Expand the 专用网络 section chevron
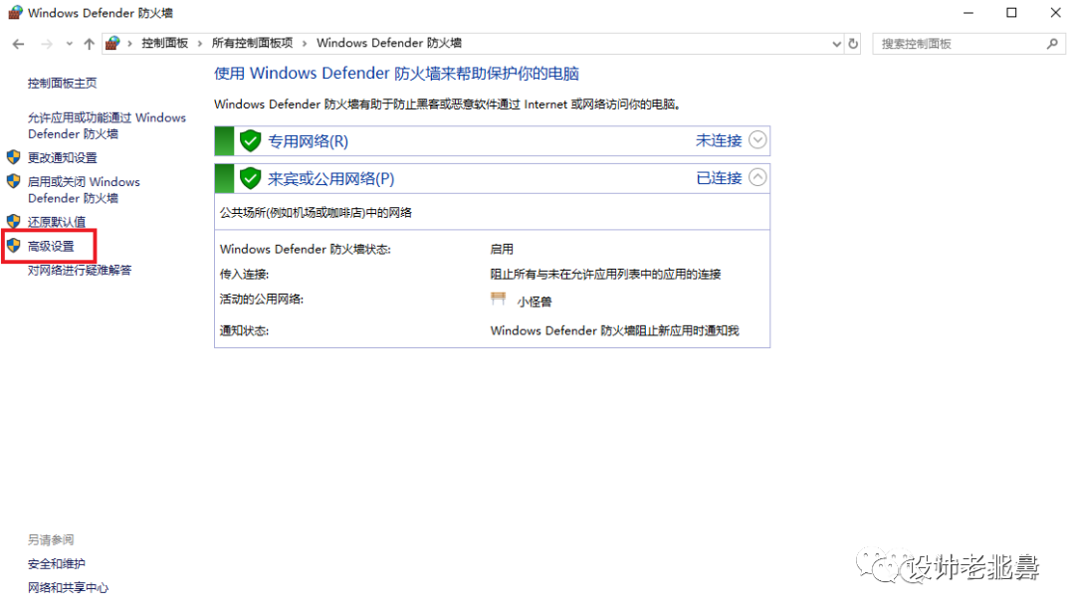 pos(757,140)
